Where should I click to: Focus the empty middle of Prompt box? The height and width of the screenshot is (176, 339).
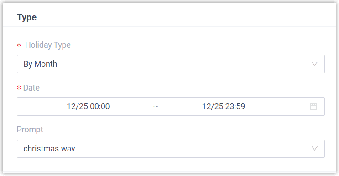(x=193, y=149)
